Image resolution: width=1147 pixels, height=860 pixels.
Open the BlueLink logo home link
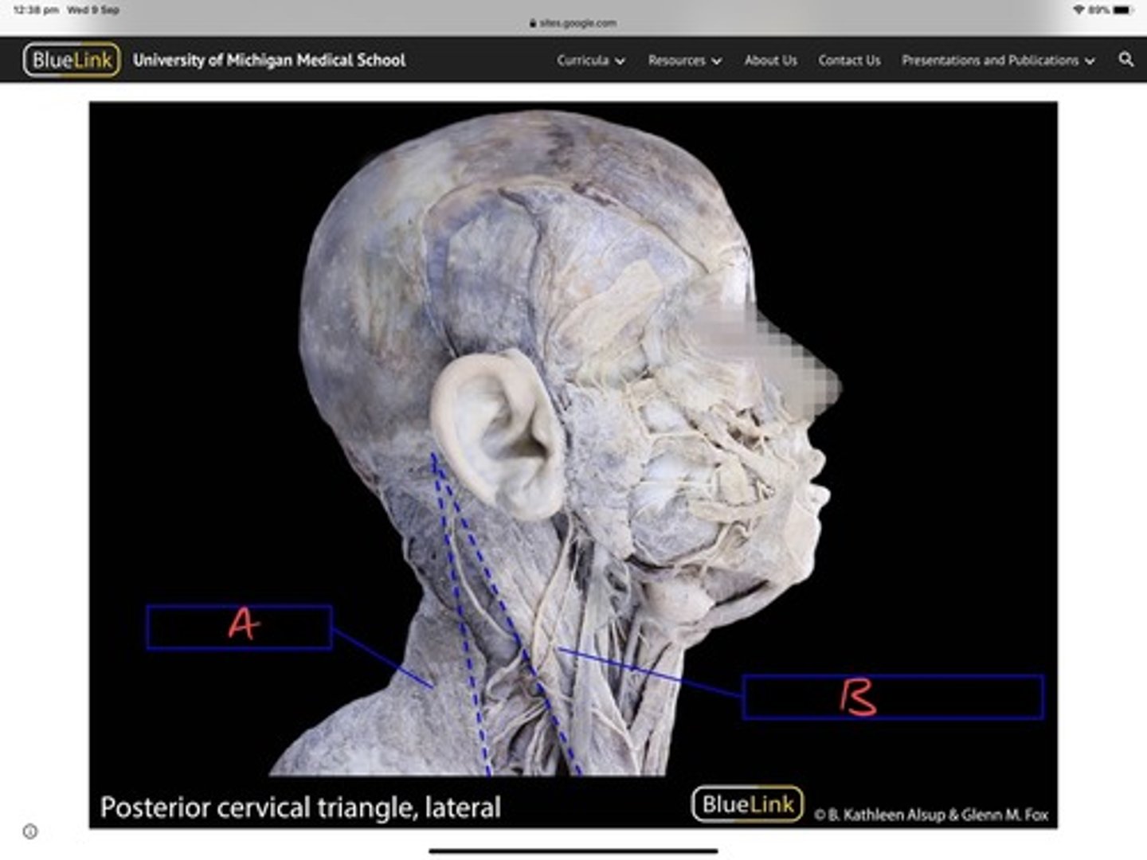72,60
